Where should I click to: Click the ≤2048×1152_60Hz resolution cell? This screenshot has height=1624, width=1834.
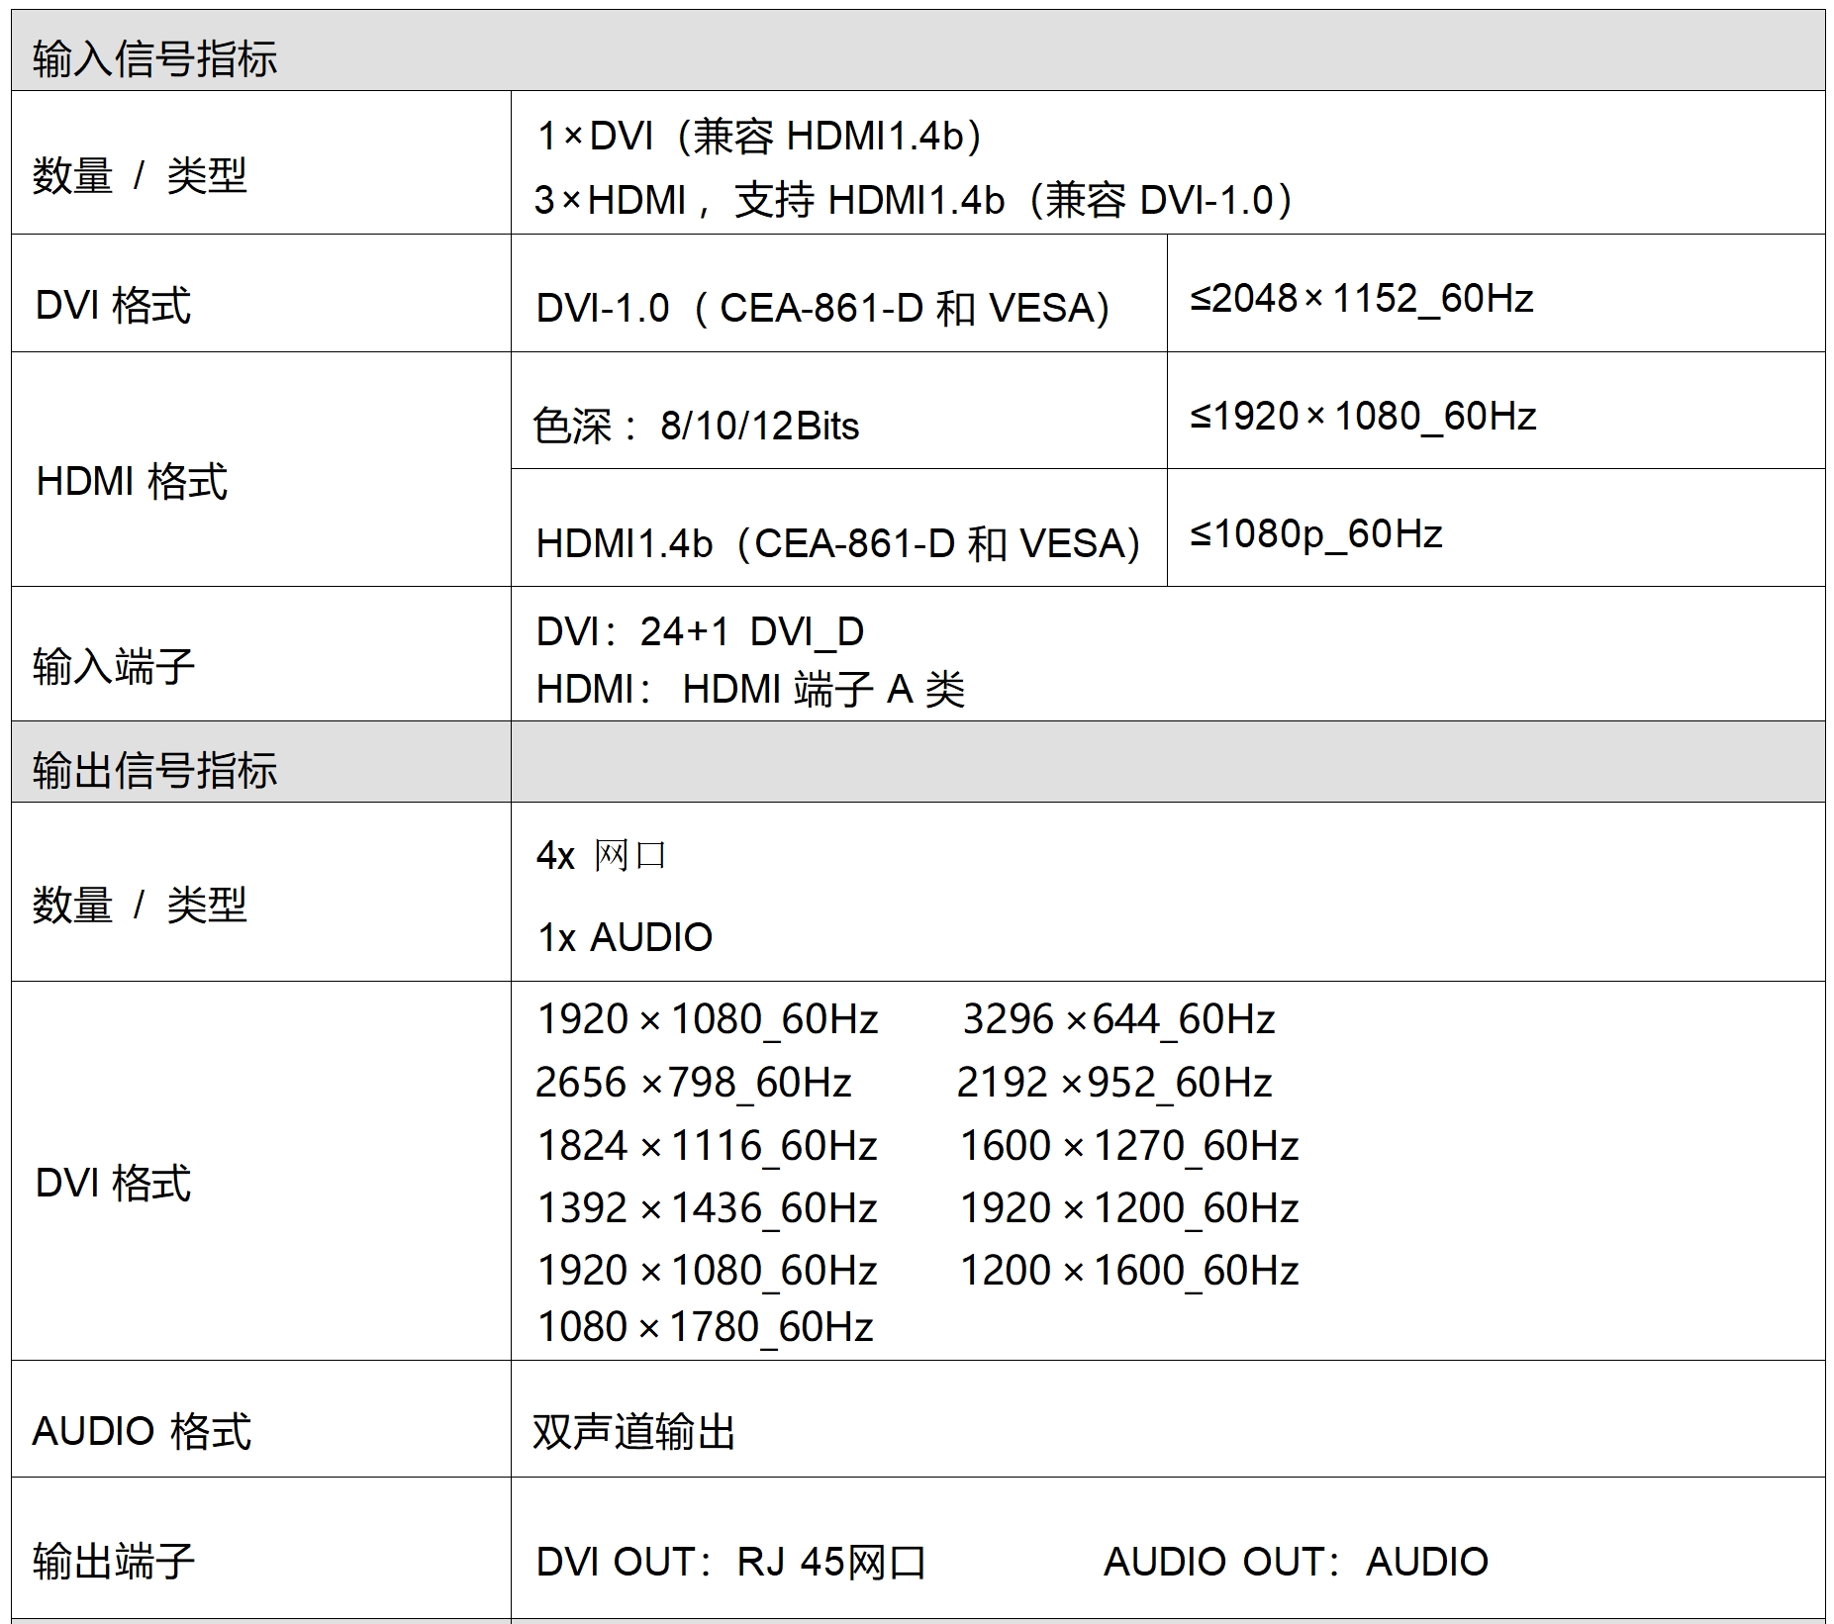click(1362, 298)
